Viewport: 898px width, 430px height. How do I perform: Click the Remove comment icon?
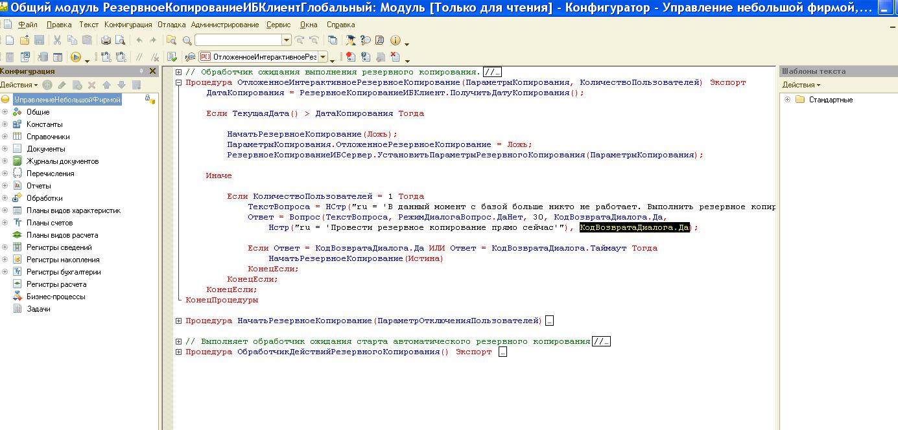(x=154, y=57)
